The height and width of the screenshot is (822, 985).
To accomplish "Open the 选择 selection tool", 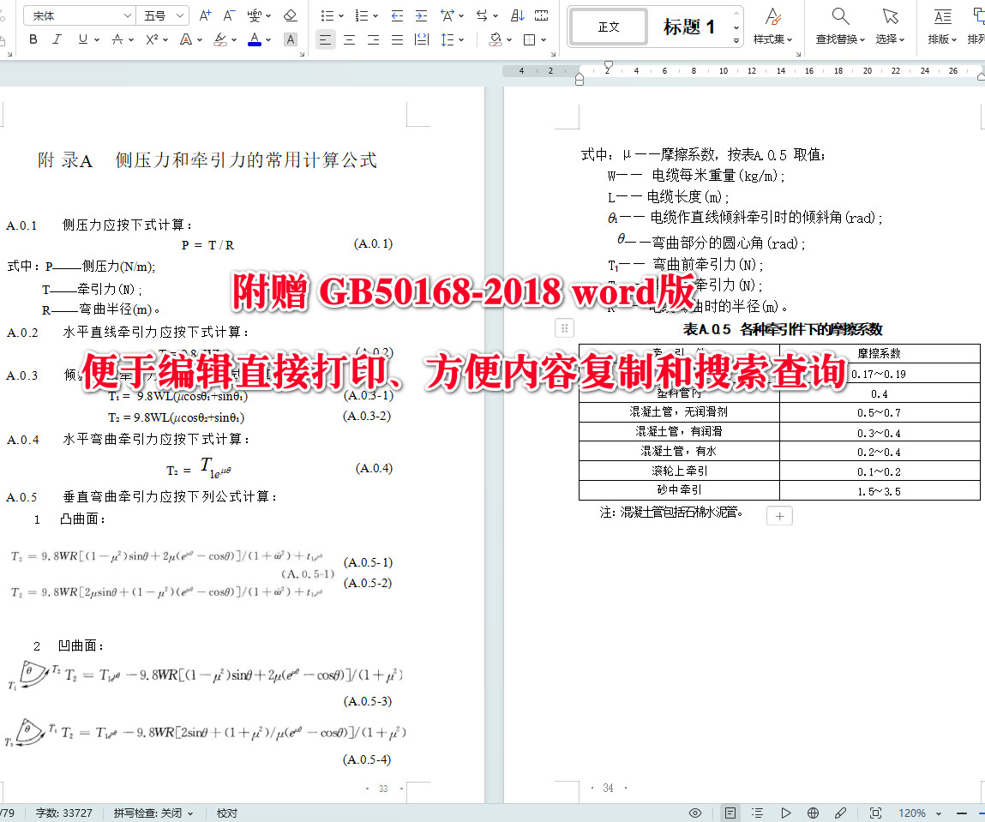I will coord(892,26).
